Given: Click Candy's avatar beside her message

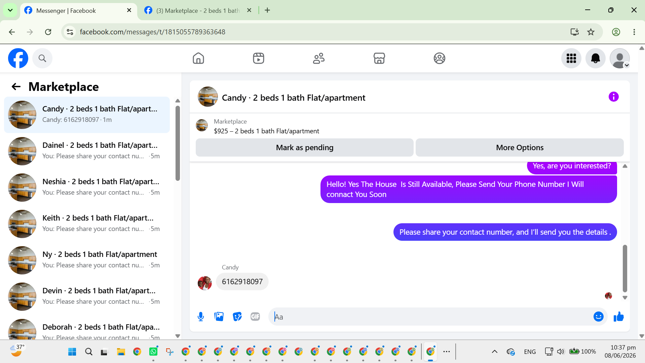Looking at the screenshot, I should click(205, 283).
